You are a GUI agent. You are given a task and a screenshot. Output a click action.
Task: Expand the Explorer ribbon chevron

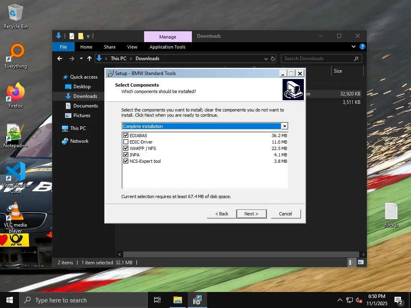click(x=353, y=47)
